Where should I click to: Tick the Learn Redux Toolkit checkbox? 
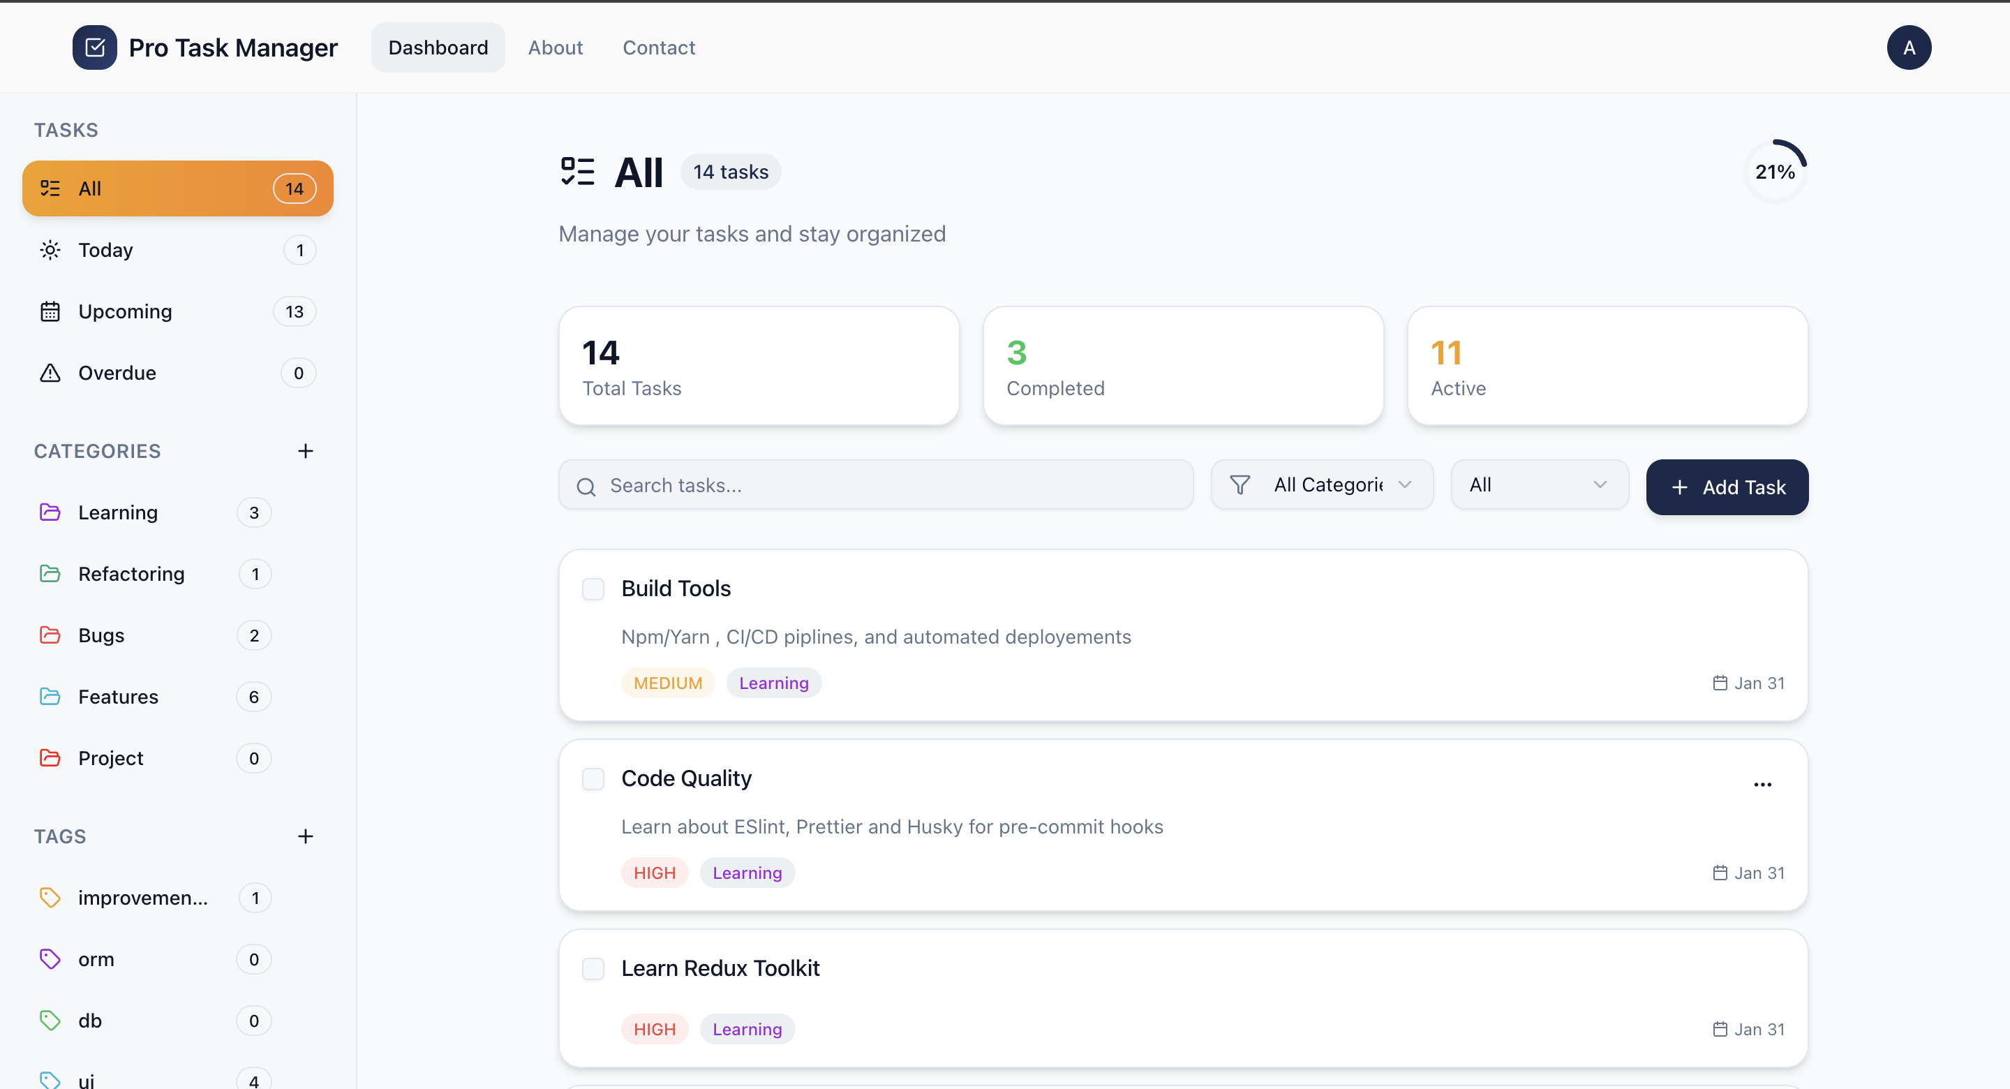593,969
